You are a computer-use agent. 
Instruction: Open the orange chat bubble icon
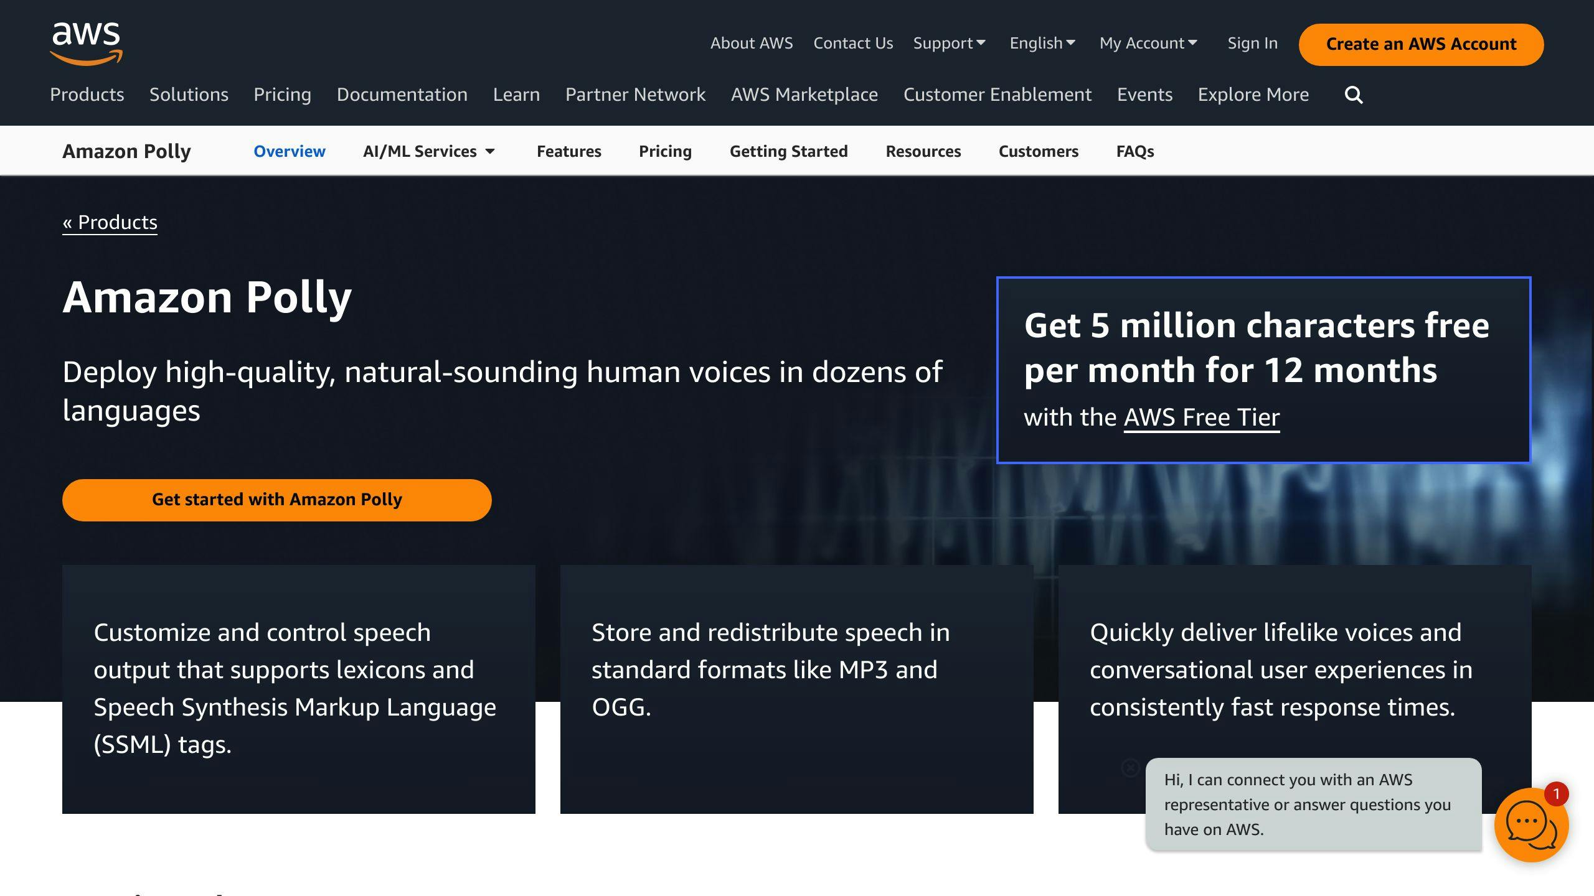1530,825
